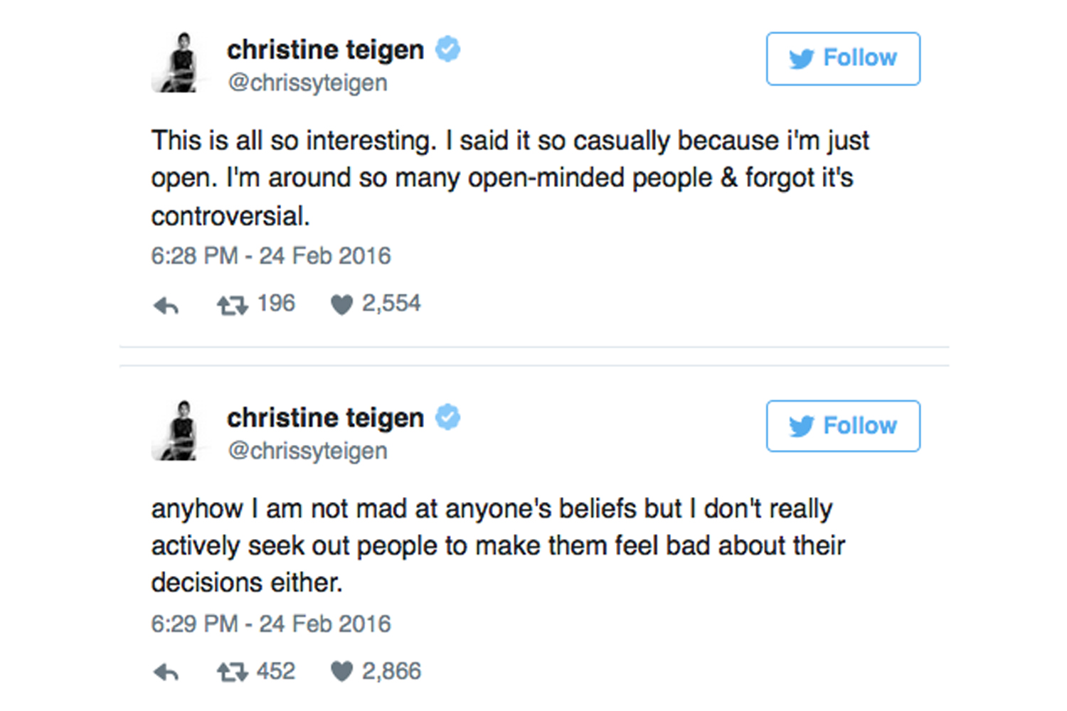Open the 6:28 PM - 24 Feb 2016 timestamp
The height and width of the screenshot is (711, 1067).
(x=270, y=256)
